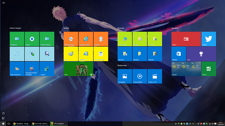Show all apps list icon
Viewport: 225px width, 126px height.
click(3, 118)
